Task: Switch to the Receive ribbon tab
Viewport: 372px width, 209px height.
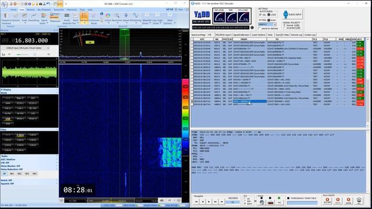Action: (x=31, y=10)
